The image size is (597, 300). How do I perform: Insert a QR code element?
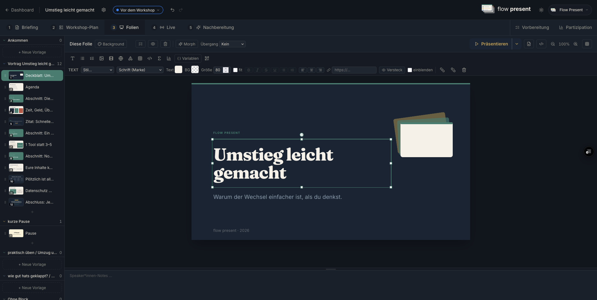pos(207,59)
